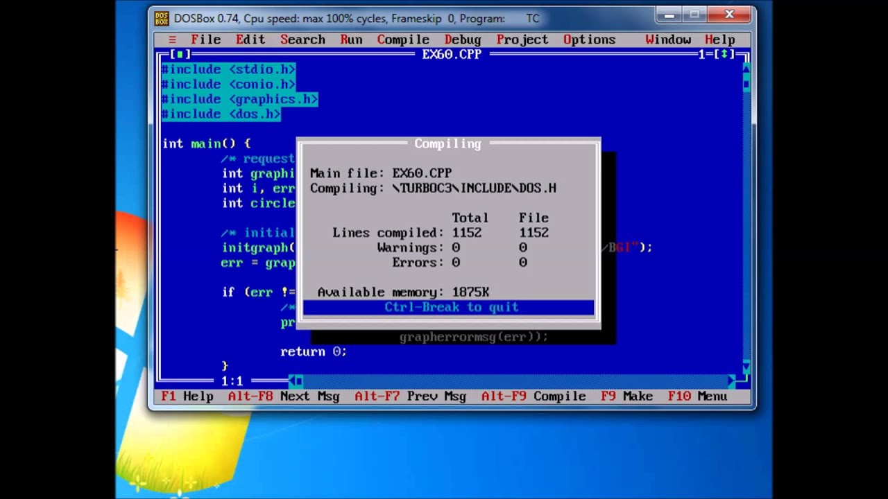The image size is (888, 499).
Task: Click the 'Warnings' row in dialog
Action: click(452, 247)
